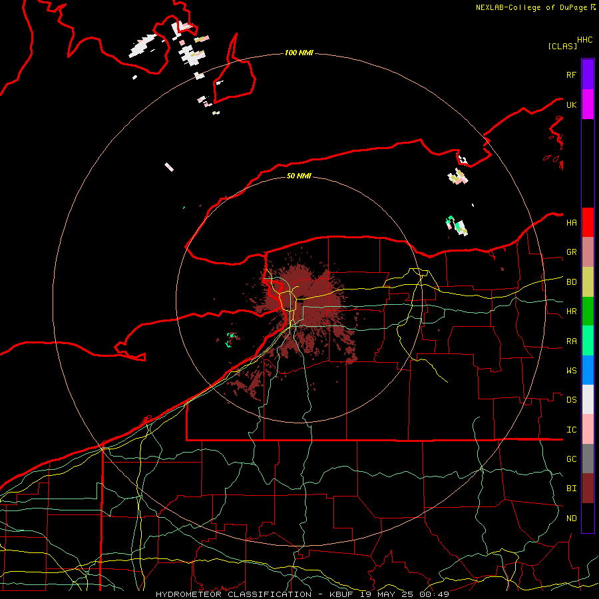Click the HA red legend swatch
Viewport: 599px width, 599px height.
[588, 222]
